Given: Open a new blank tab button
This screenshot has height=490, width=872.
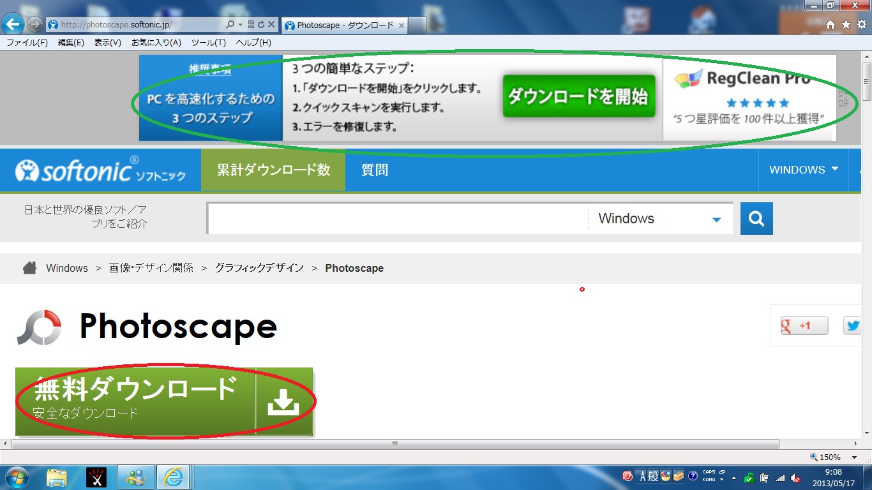Looking at the screenshot, I should pos(417,26).
